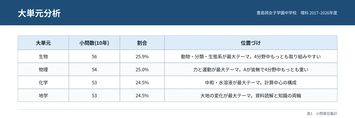Click the 力と運動が最大テーマ description cell
Image resolution: width=355 pixels, height=118 pixels.
tap(251, 69)
